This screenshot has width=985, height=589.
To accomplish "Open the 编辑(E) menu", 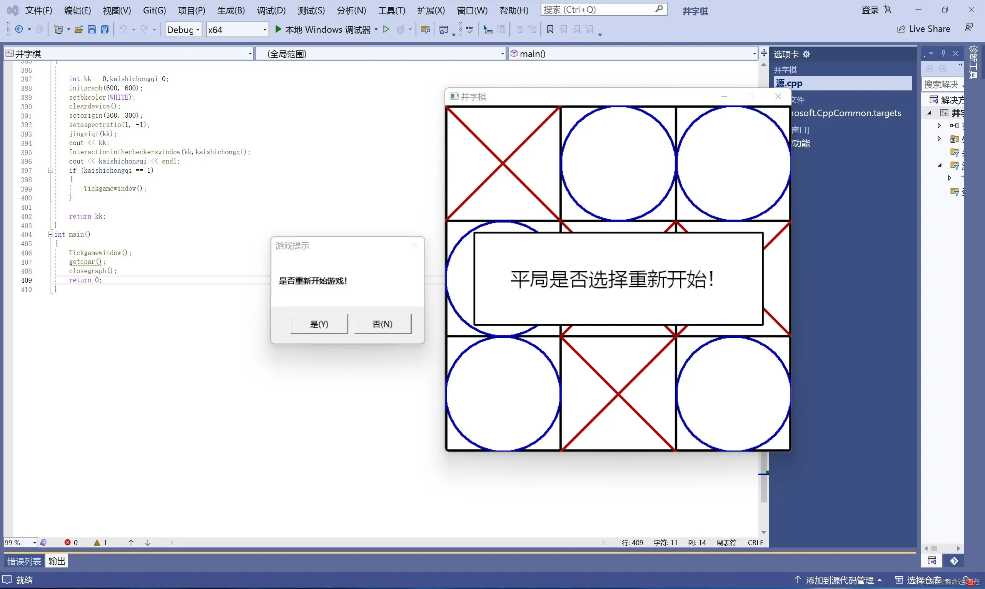I will coord(77,10).
